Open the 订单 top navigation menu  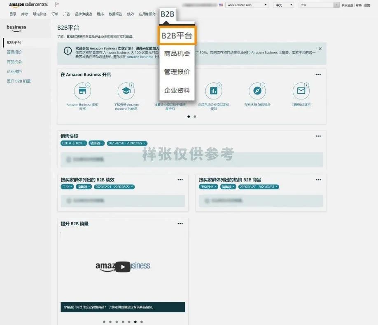coord(55,14)
